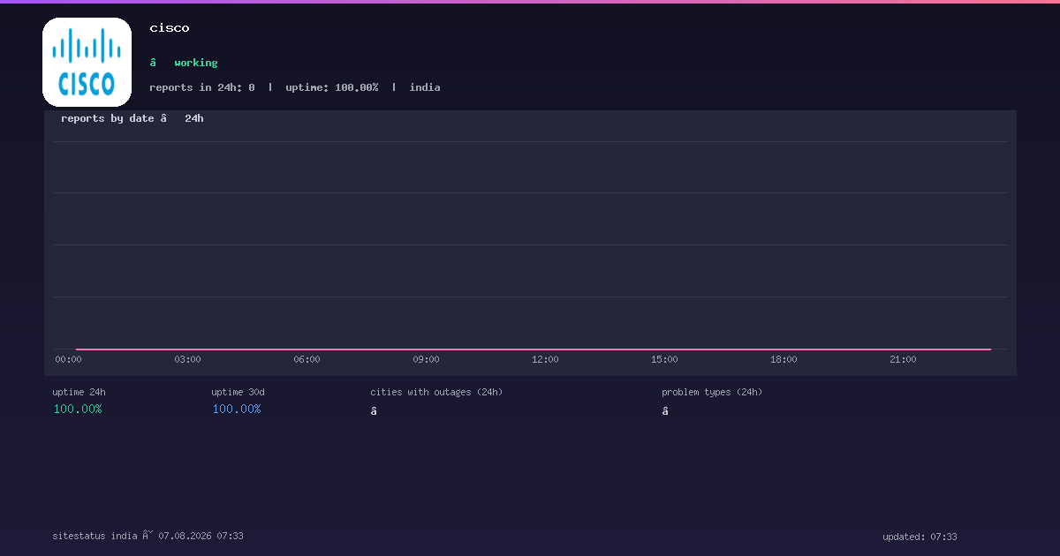Click the 09:00 time axis label

pos(426,359)
